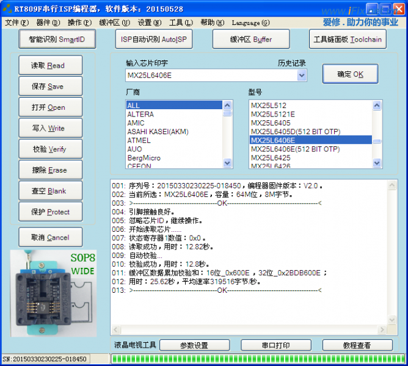Select model MX25L5121E
408x366 pixels.
311,114
